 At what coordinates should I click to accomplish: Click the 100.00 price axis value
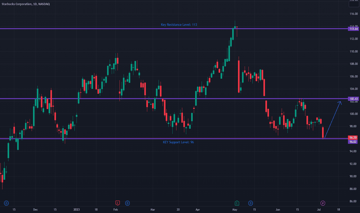[x=353, y=114]
